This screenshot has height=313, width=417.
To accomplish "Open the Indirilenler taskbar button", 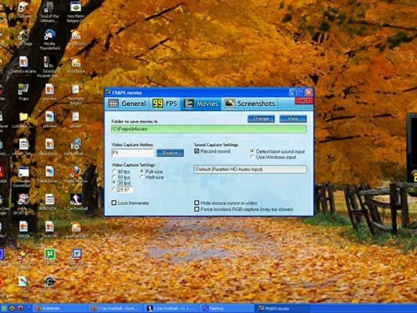I will (60, 309).
